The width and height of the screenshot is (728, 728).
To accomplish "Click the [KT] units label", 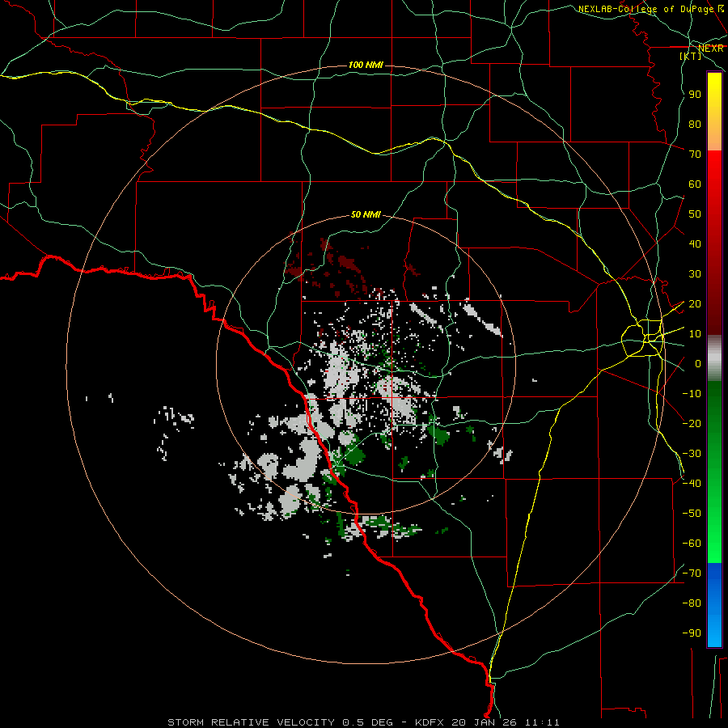I will click(691, 56).
